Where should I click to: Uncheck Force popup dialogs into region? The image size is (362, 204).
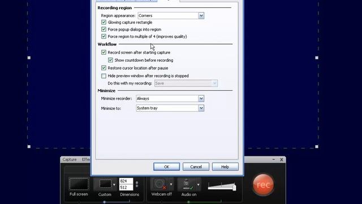(104, 29)
